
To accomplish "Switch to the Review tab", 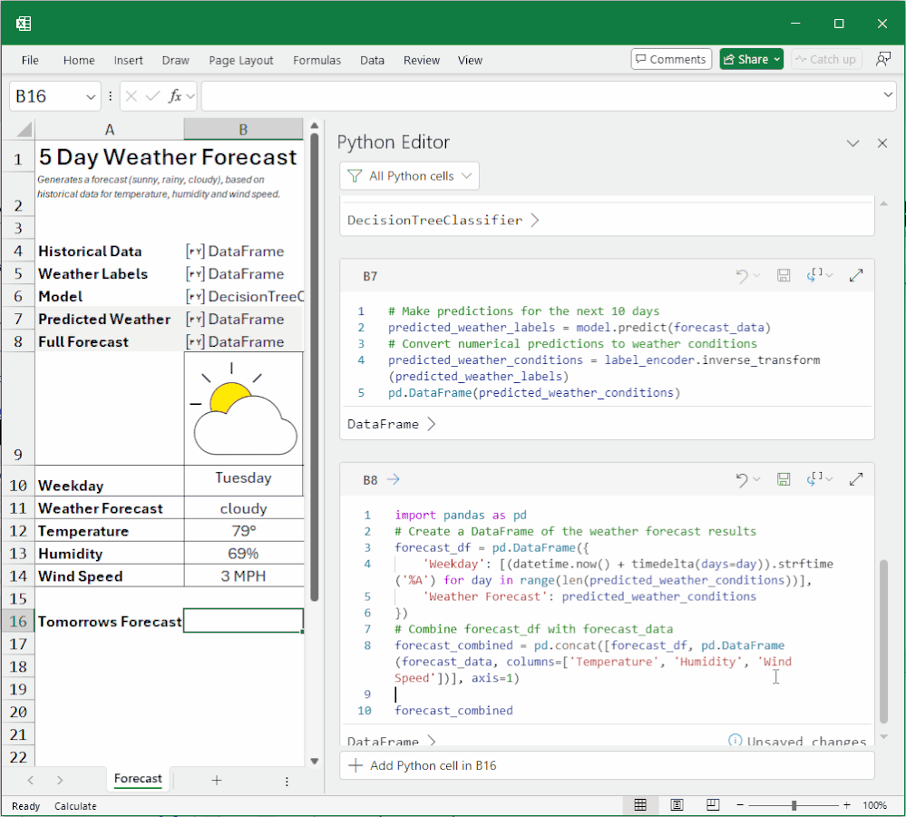I will 422,60.
